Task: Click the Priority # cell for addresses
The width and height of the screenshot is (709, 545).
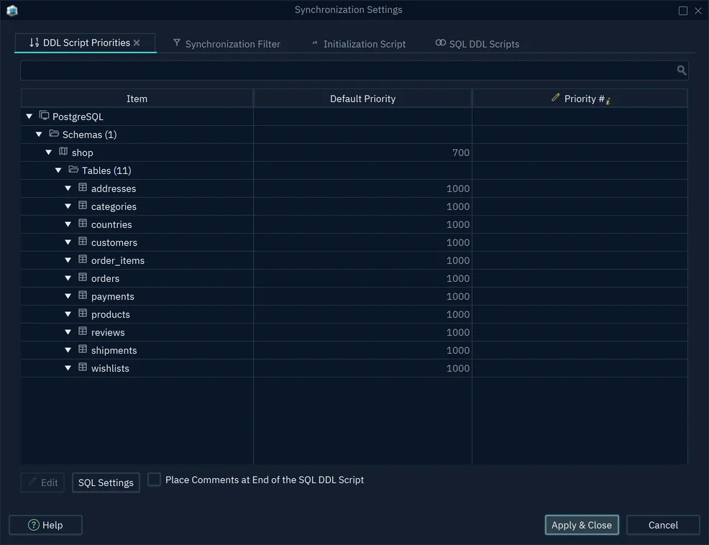Action: coord(580,188)
